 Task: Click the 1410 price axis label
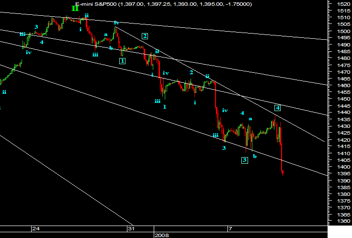tap(343, 153)
